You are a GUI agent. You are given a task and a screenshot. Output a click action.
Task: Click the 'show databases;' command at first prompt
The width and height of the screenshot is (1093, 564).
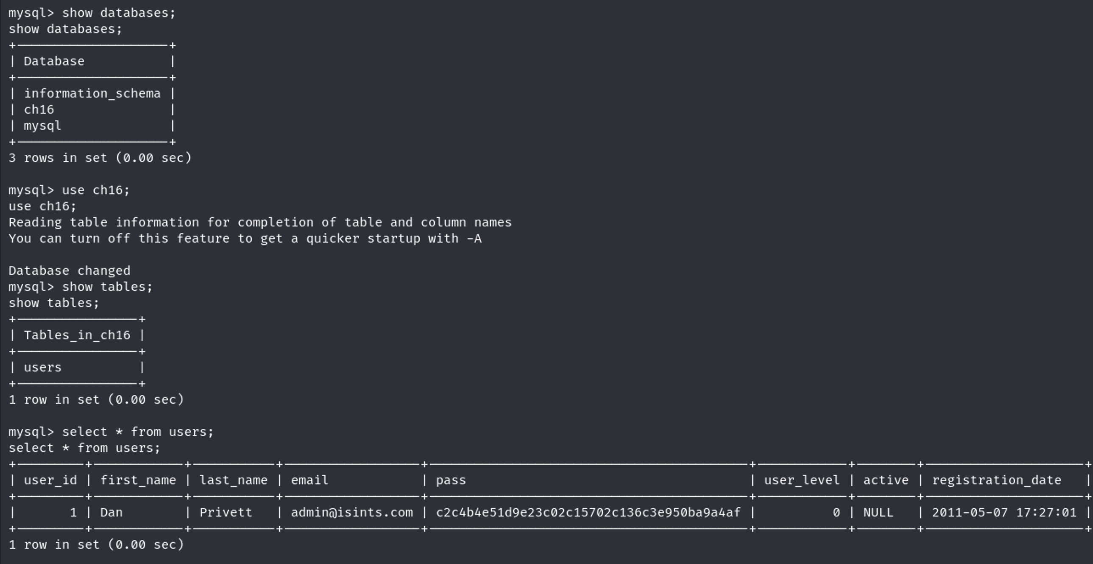coord(118,13)
